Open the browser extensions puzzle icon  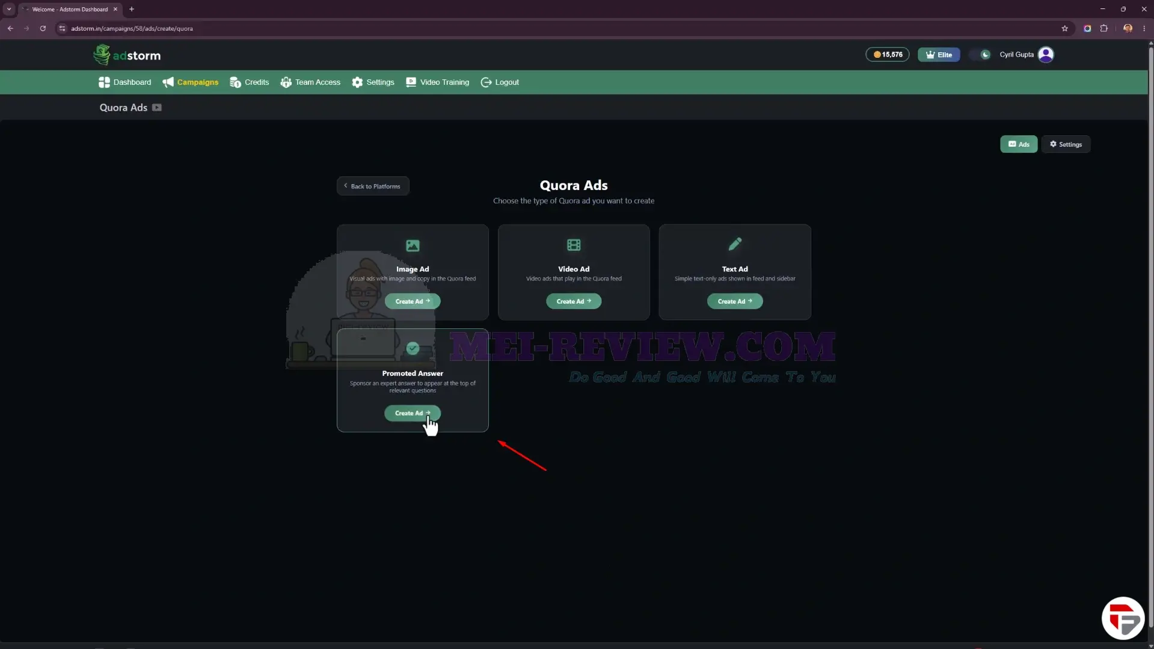click(1104, 28)
